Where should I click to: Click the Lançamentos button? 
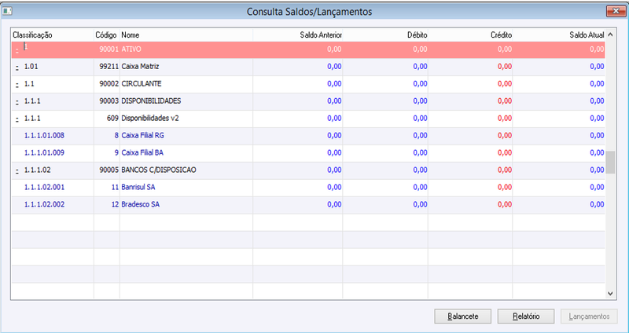(x=589, y=317)
